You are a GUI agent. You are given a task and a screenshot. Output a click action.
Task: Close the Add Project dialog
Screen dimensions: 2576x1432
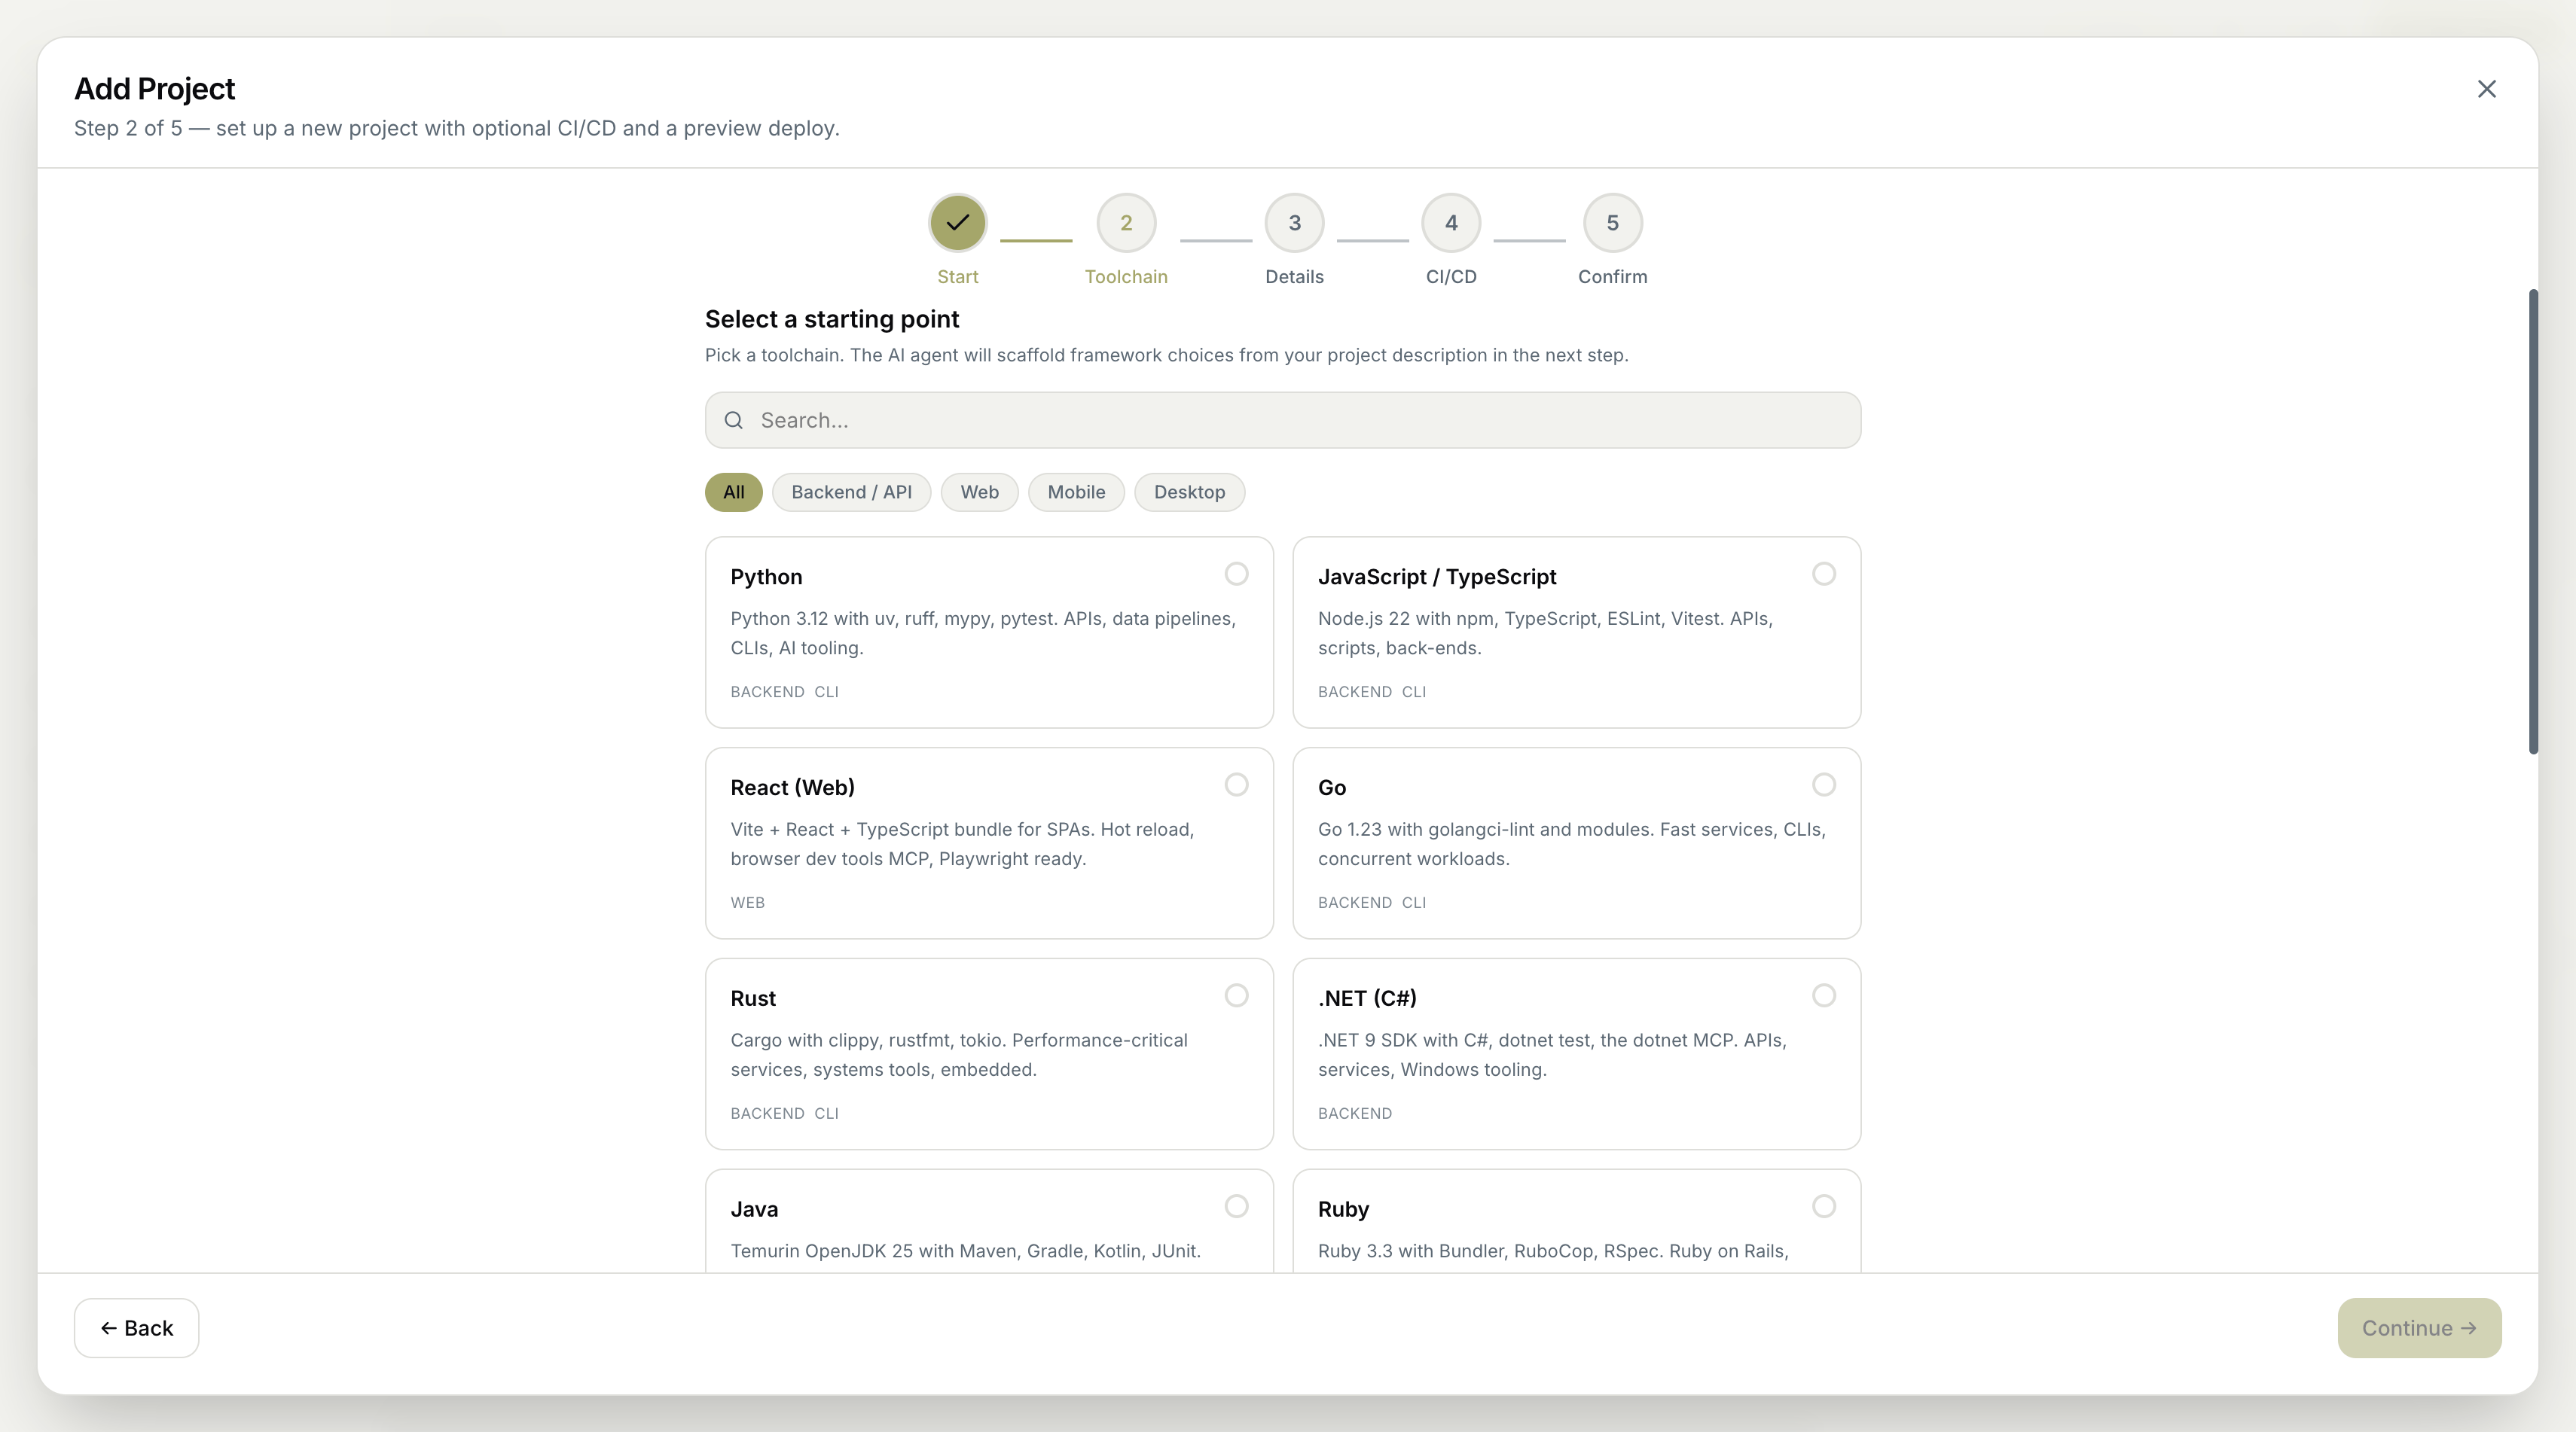click(x=2486, y=89)
